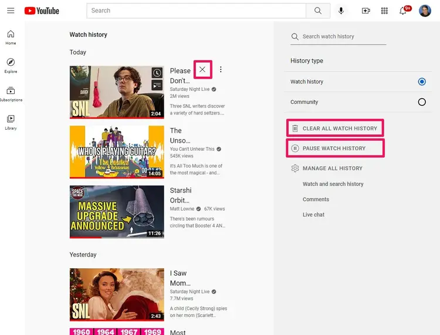Open Subscriptions in sidebar
440x335 pixels.
tap(11, 94)
